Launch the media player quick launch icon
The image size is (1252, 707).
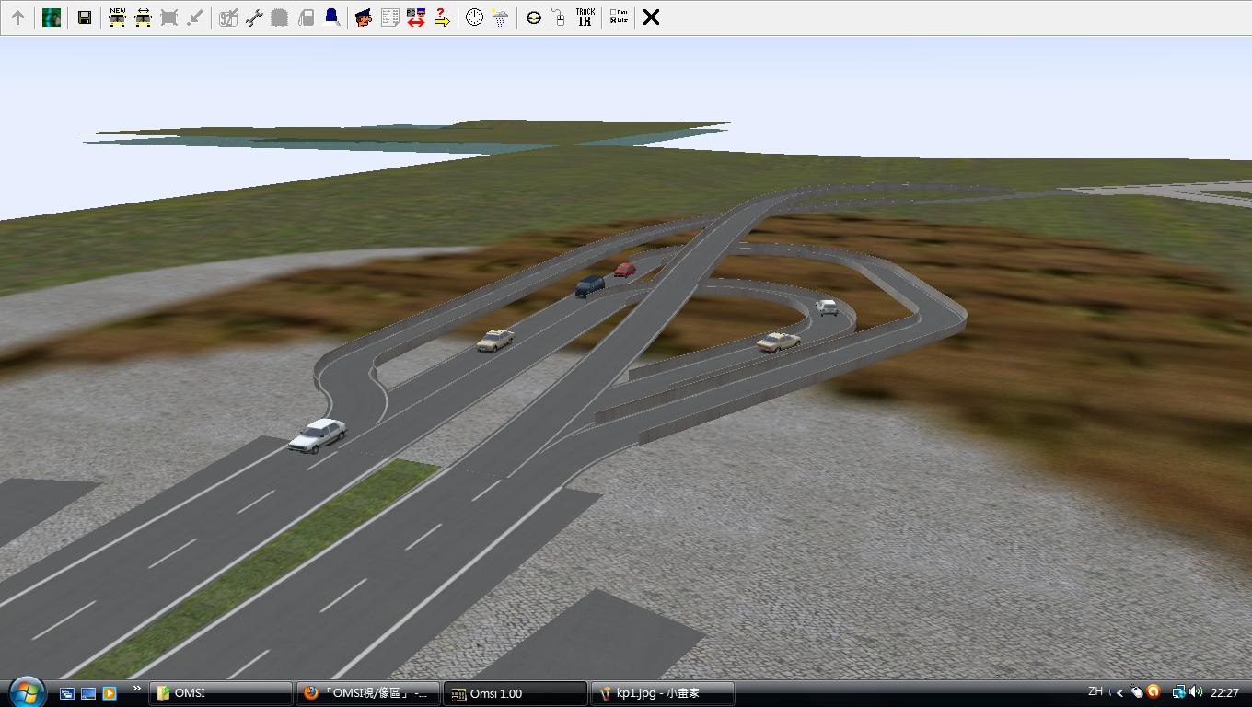pyautogui.click(x=110, y=693)
